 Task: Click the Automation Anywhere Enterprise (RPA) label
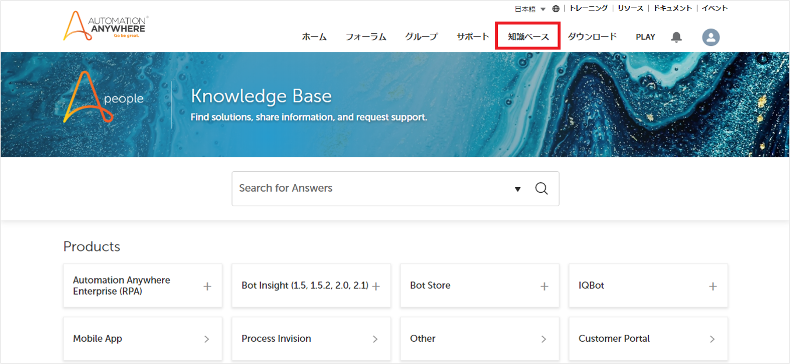click(x=122, y=285)
